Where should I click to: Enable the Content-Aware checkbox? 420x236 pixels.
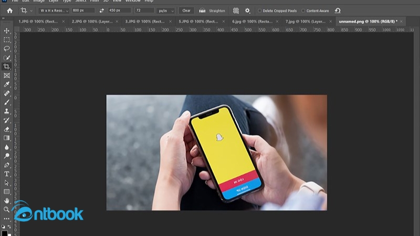[303, 10]
